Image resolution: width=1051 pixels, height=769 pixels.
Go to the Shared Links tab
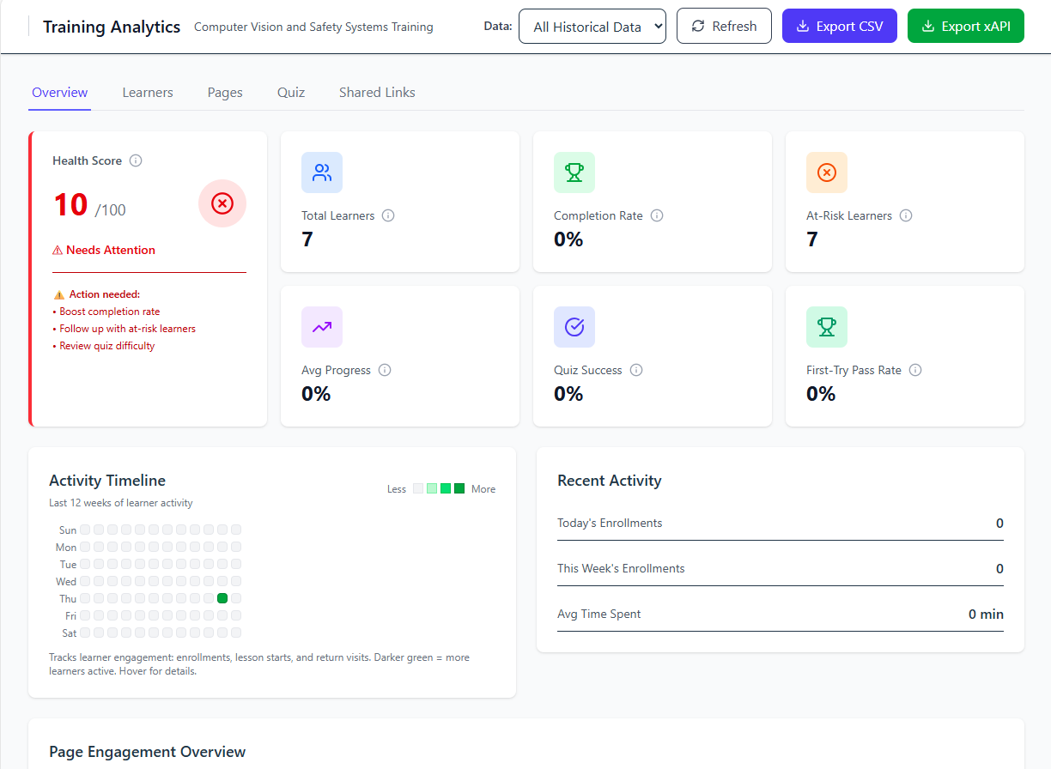point(377,93)
